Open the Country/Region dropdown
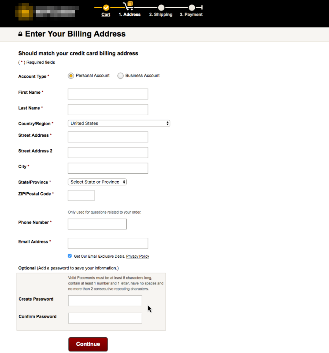329x353 pixels. (x=118, y=123)
